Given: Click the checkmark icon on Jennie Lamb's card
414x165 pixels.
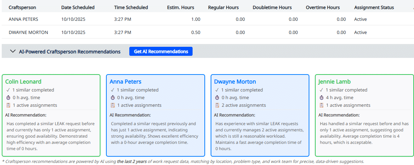Looking at the screenshot, I should (x=321, y=90).
